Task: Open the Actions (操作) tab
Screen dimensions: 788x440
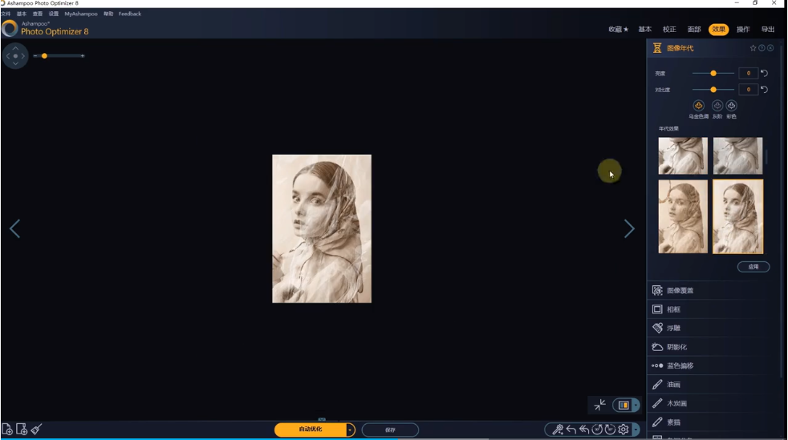Action: [743, 30]
